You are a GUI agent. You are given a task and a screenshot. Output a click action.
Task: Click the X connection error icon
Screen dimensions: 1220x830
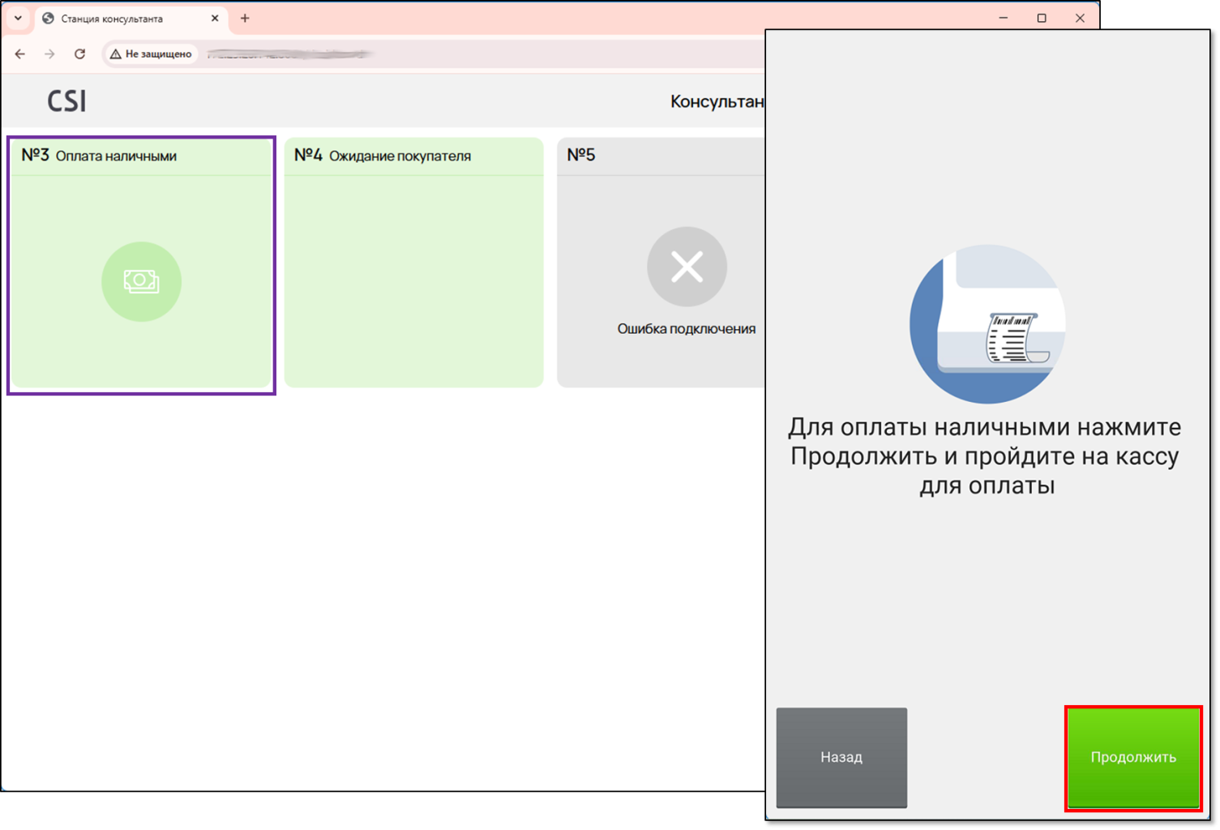(x=687, y=267)
